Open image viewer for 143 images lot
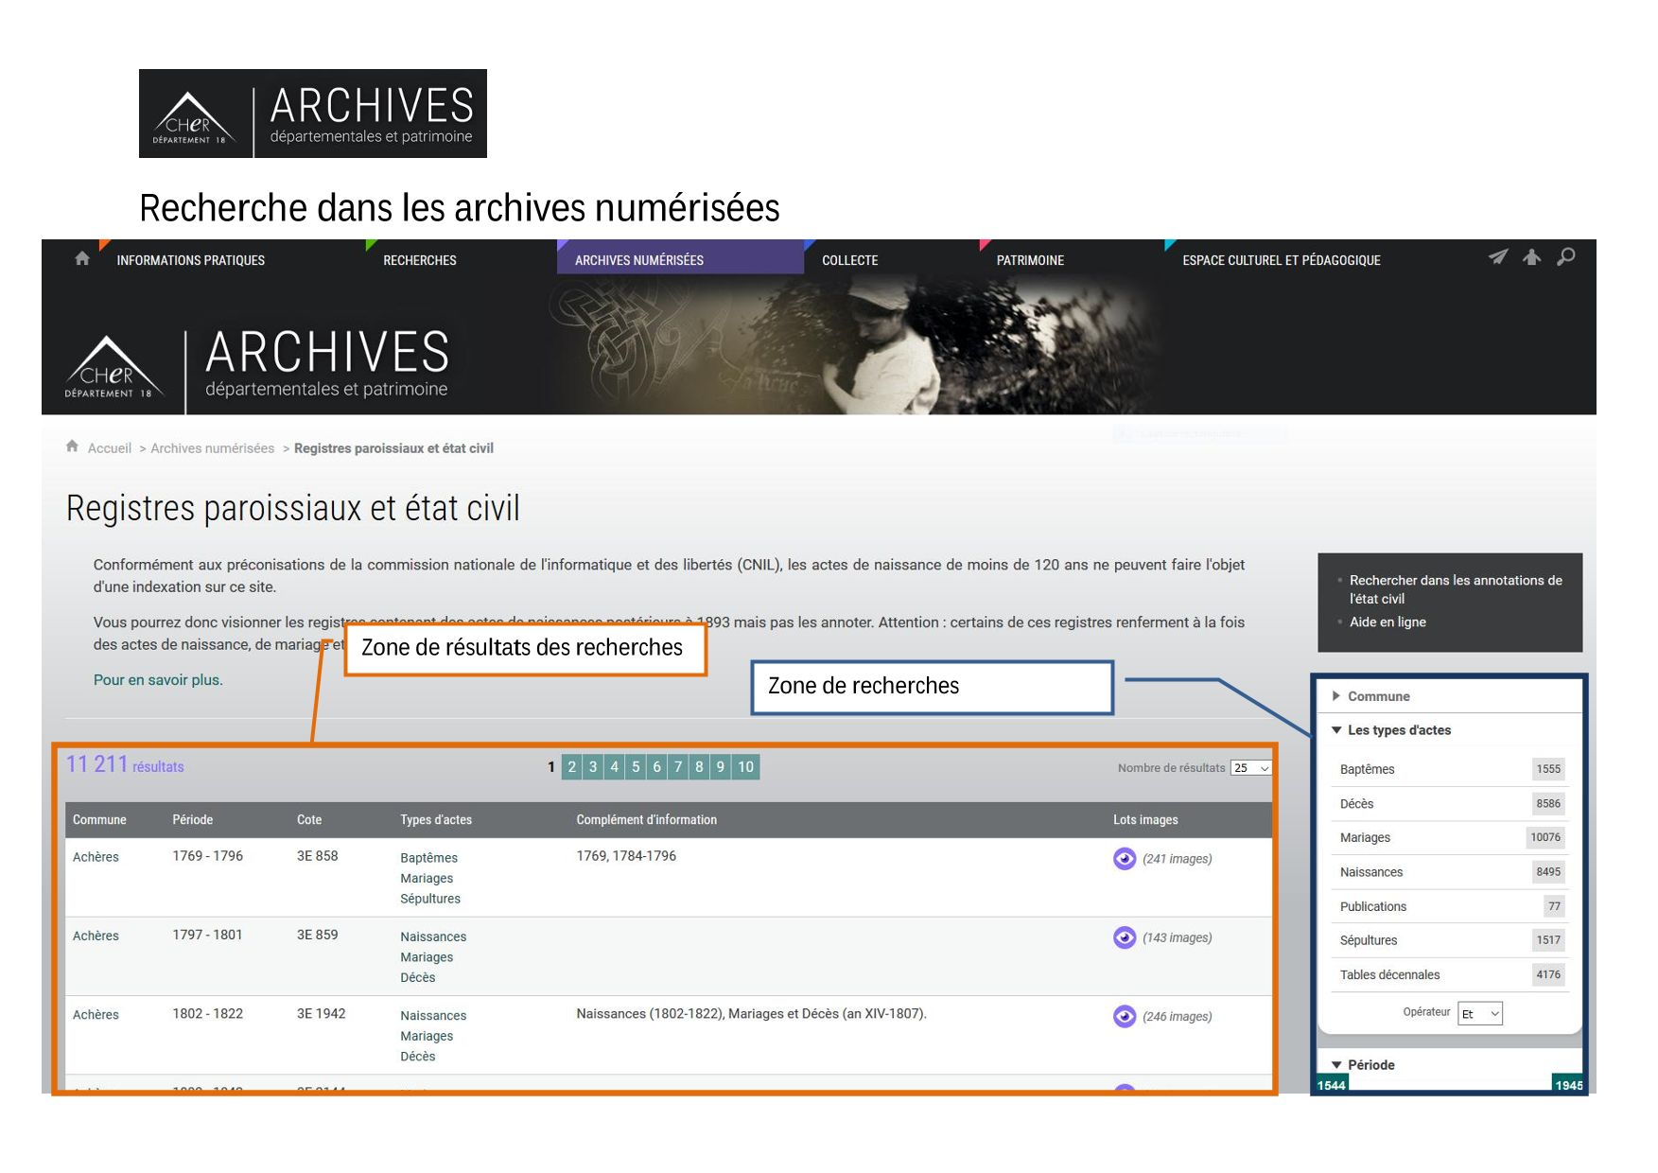Viewport: 1658px width, 1173px height. coord(1124,937)
